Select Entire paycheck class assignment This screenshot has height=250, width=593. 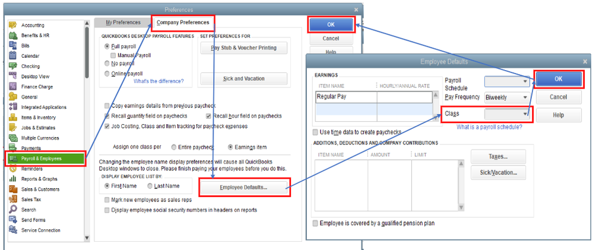pos(173,147)
